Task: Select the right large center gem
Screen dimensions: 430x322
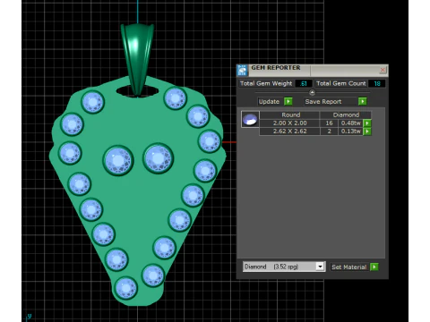Action: point(158,158)
